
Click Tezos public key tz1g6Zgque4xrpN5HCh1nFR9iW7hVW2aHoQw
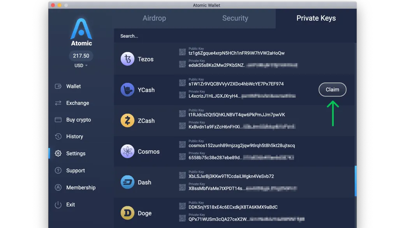236,53
